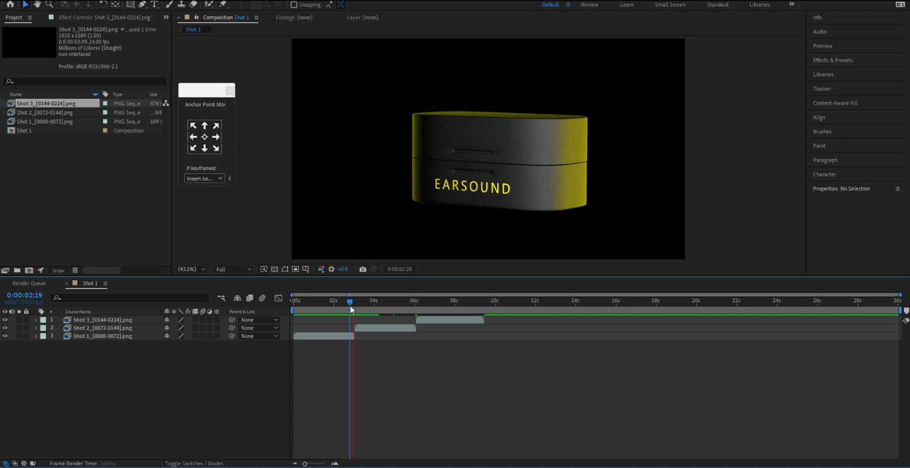Image resolution: width=910 pixels, height=468 pixels.
Task: Open parent dropdown for Shot 3 layer
Action: (259, 320)
